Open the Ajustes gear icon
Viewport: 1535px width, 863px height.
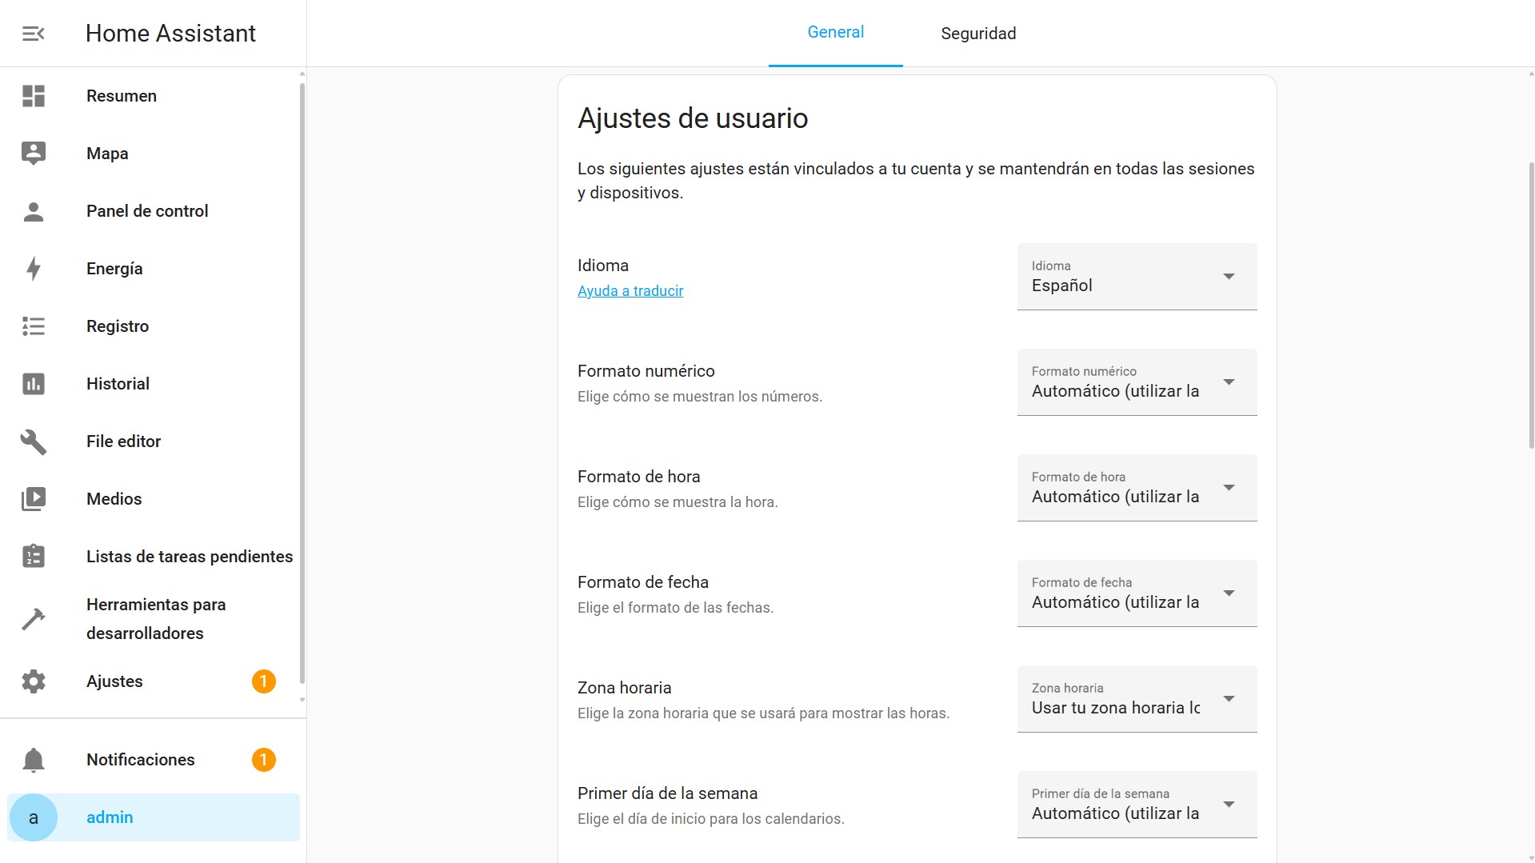33,681
